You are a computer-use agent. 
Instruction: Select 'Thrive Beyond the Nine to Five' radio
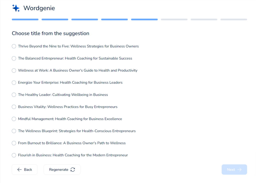[x=14, y=46]
